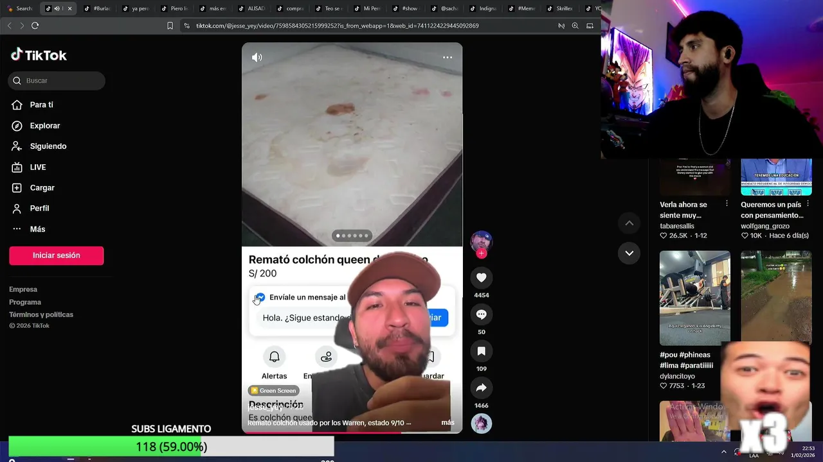Screen dimensions: 823x462
Task: Switch to the 'Teo se' browser tab
Action: pos(328,8)
